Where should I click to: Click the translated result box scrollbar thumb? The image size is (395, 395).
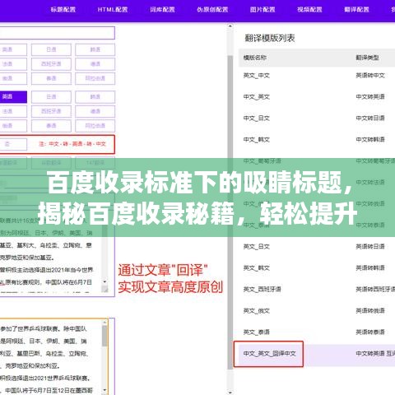click(x=105, y=336)
